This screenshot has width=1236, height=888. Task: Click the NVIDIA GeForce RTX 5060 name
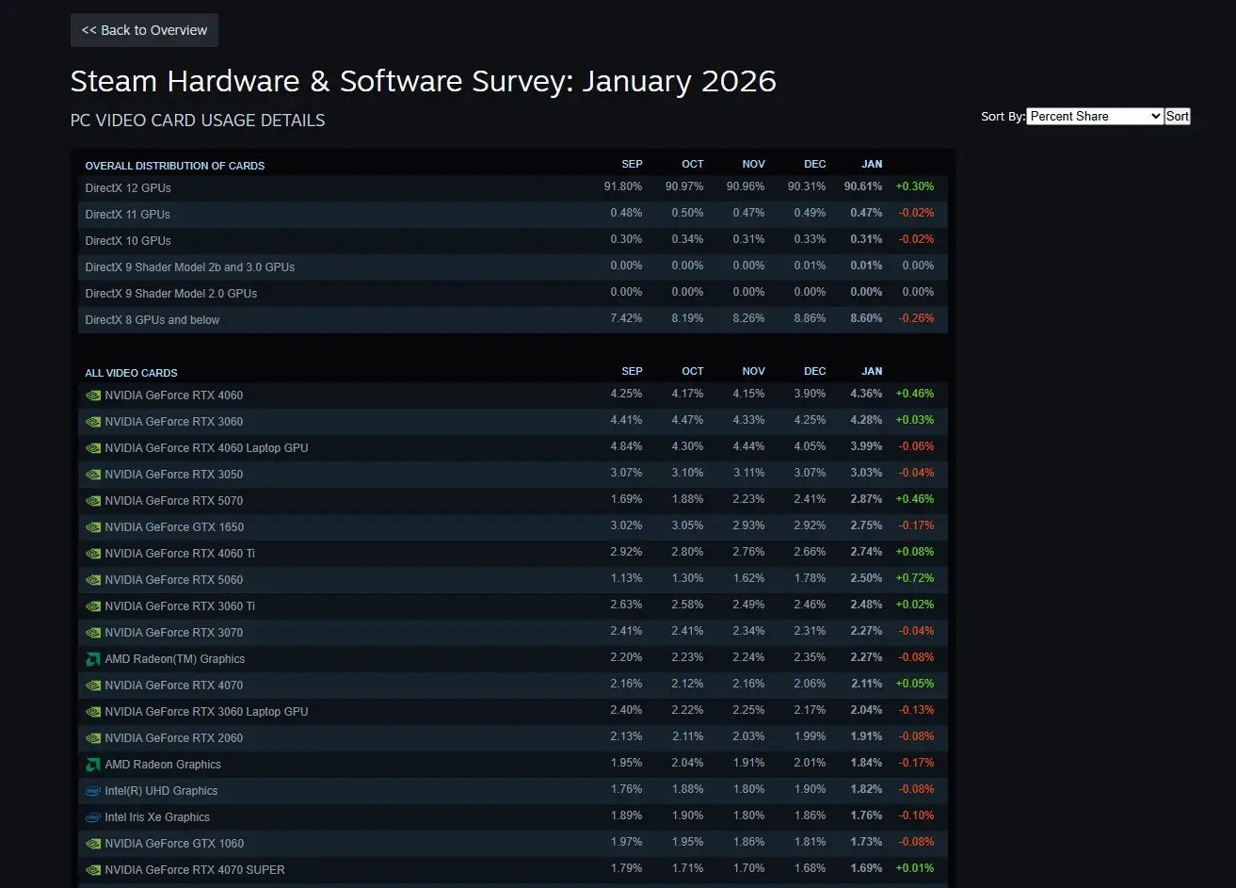click(174, 580)
